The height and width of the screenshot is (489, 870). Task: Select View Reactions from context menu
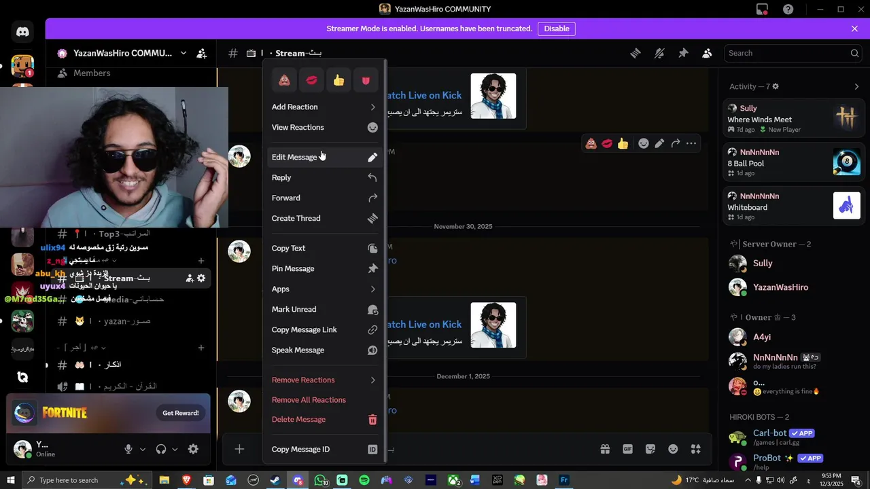click(x=324, y=127)
